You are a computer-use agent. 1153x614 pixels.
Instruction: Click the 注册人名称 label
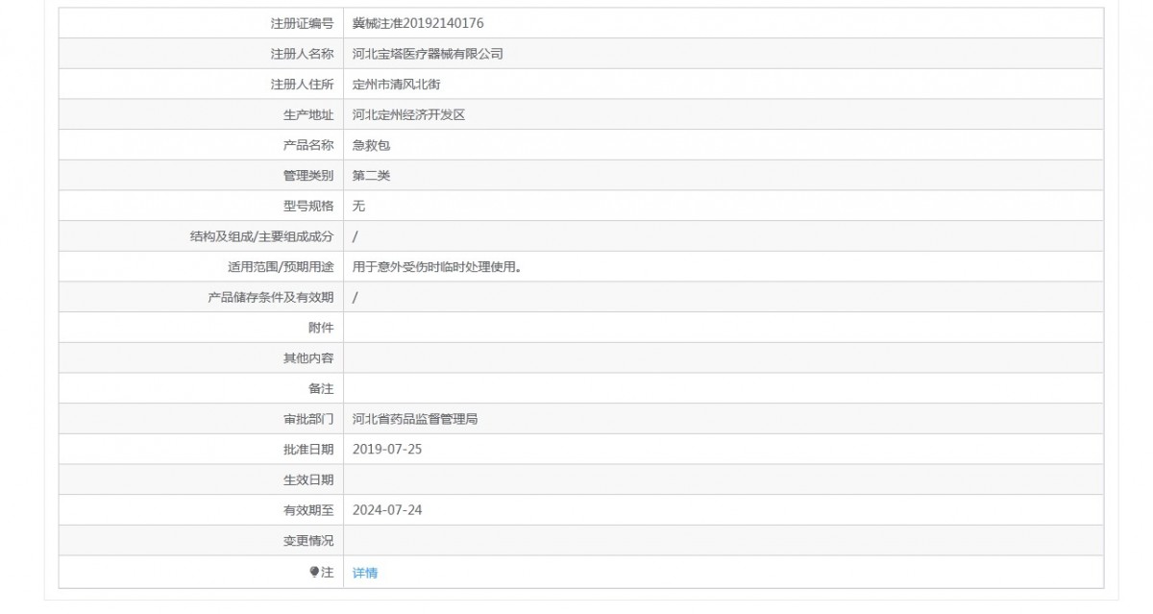click(302, 54)
